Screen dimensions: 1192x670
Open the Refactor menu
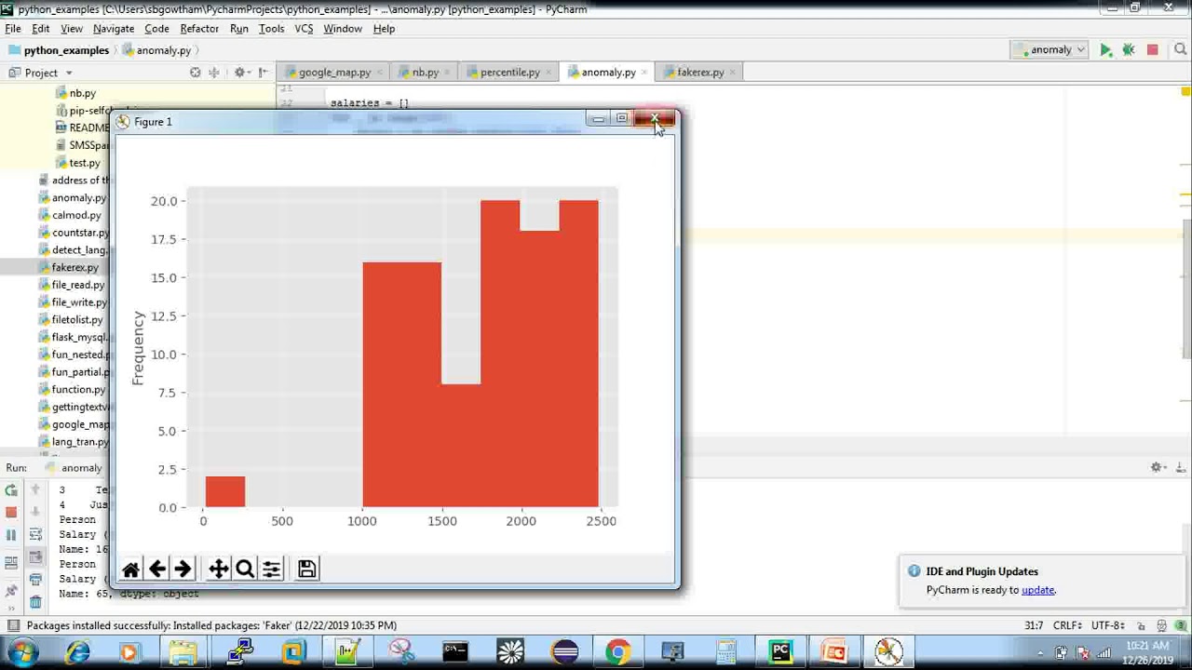199,29
